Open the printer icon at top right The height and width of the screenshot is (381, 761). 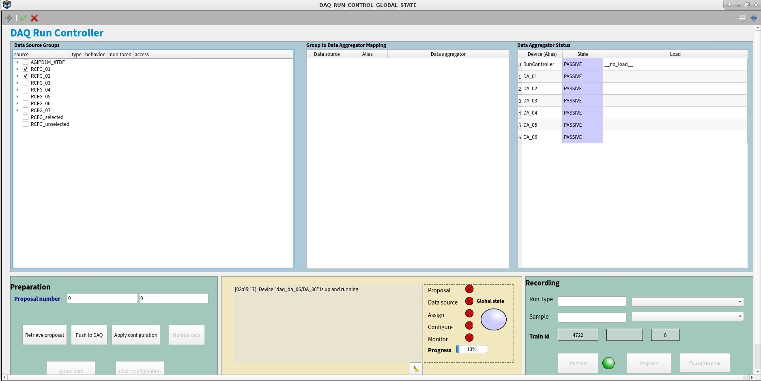(x=742, y=18)
